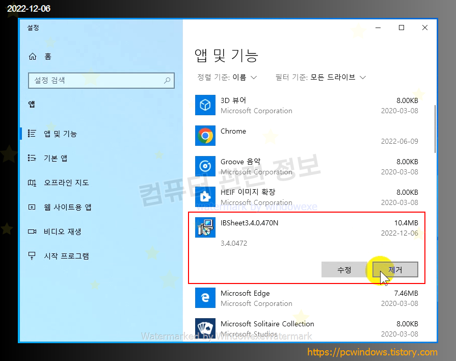Click the Home icon in the sidebar
This screenshot has height=361, width=456.
33,56
